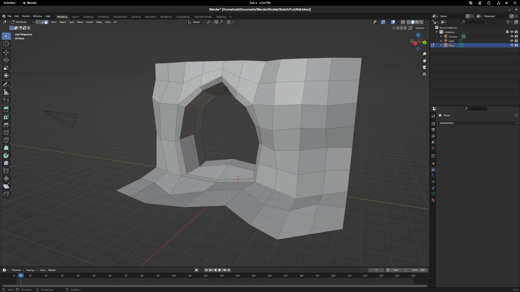This screenshot has height=292, width=520.
Task: Activate the Loop Cut tool
Action: coord(6,132)
